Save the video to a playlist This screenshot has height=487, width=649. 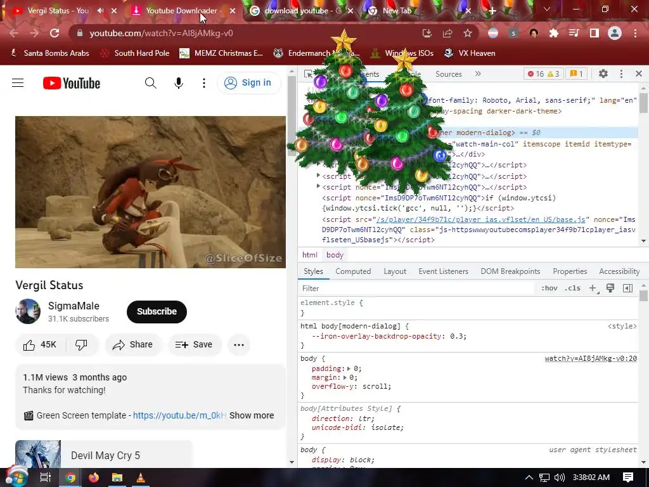[194, 344]
